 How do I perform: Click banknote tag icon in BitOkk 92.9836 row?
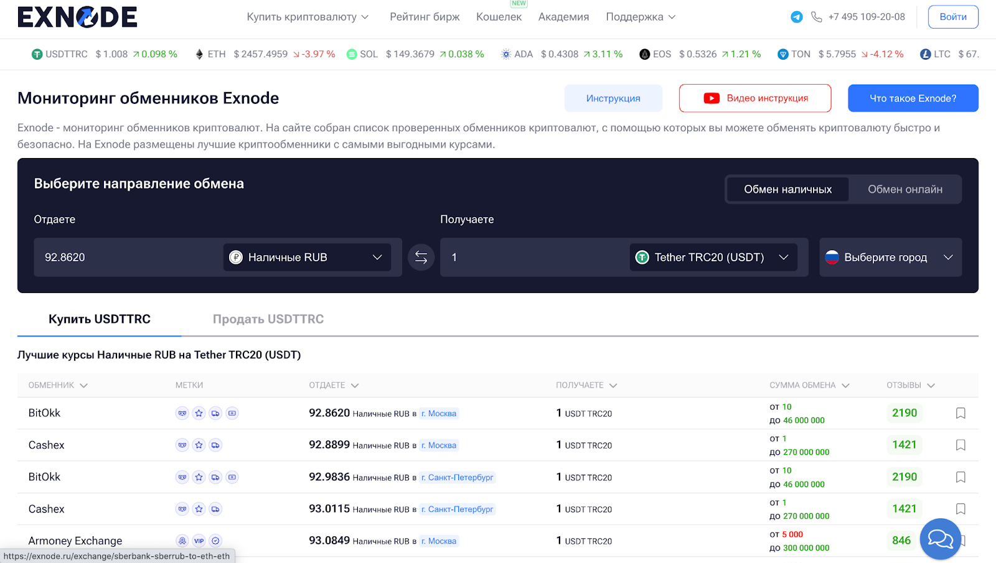[x=232, y=477]
